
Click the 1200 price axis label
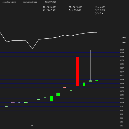(x=122, y=72)
